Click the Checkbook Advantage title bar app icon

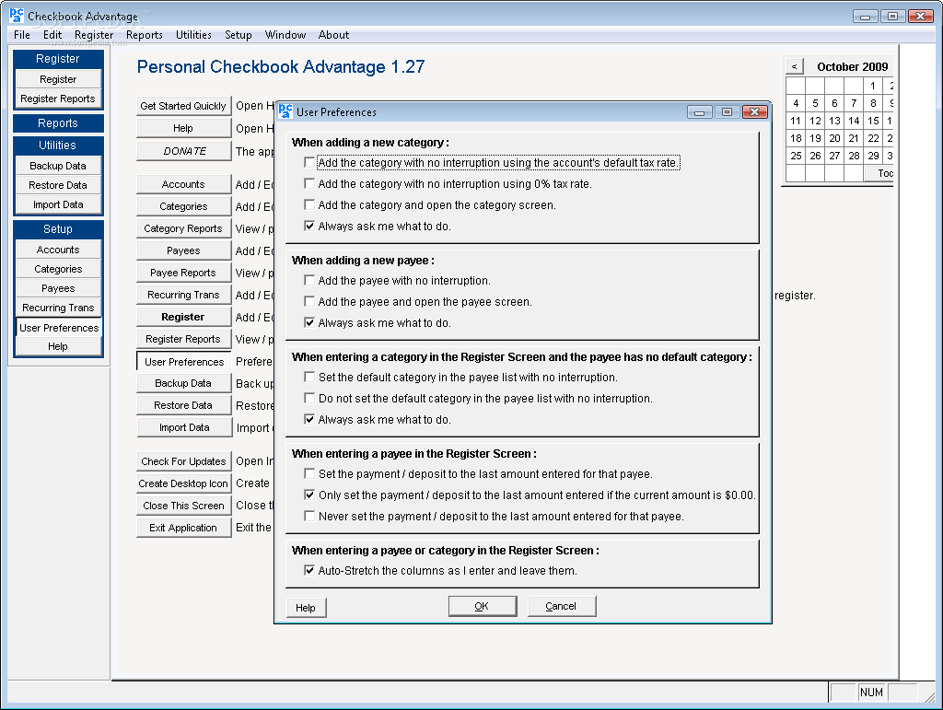17,16
